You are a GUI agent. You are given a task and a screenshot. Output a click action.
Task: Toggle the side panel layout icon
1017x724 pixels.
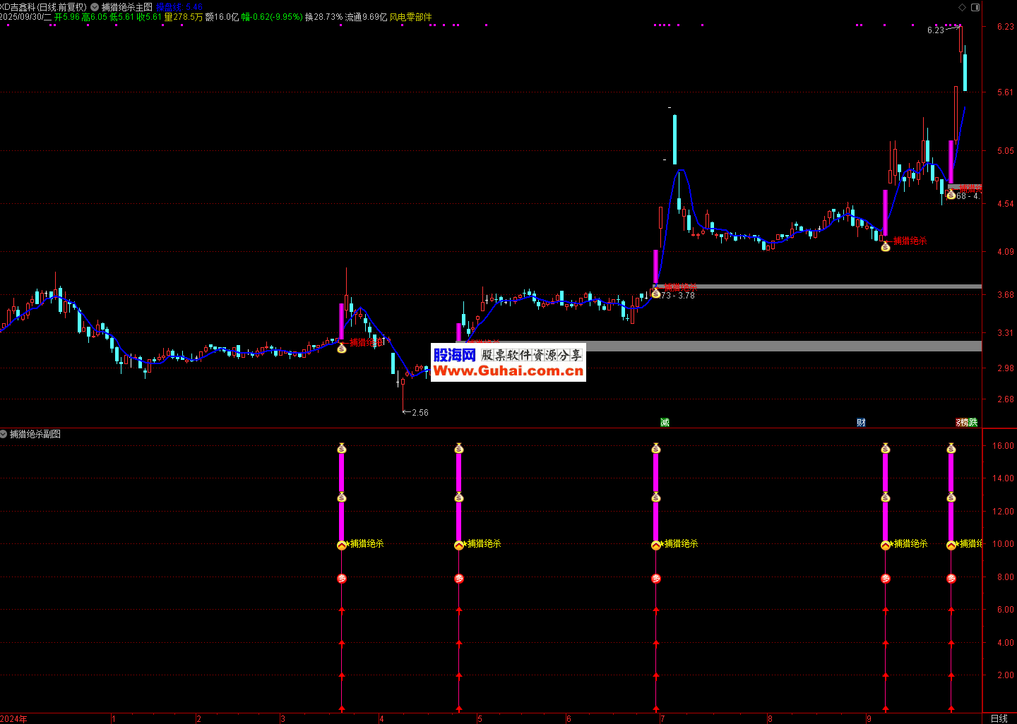point(975,7)
